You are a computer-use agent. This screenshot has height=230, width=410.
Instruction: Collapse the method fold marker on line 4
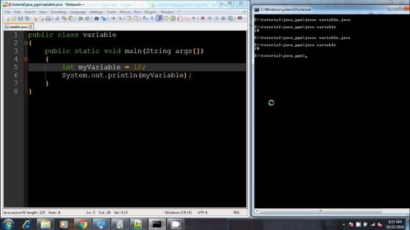(26, 59)
